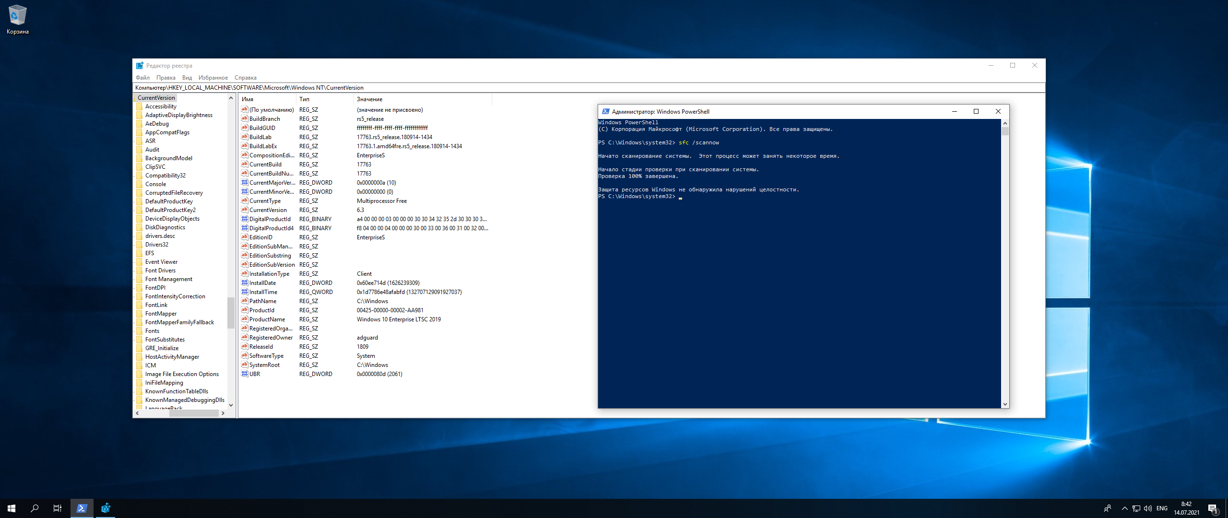The image size is (1228, 518).
Task: Select the FontSubstitutes tree key
Action: point(165,340)
